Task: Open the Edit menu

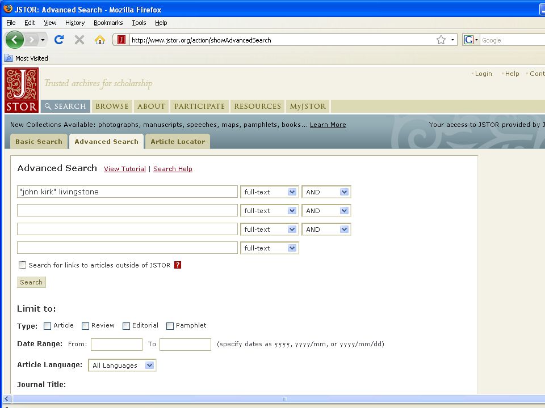Action: [30, 23]
